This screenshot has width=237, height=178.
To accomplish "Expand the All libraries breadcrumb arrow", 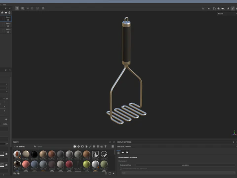I will [x=15, y=146].
